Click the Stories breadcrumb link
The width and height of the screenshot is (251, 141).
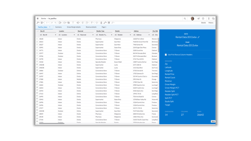[43, 19]
